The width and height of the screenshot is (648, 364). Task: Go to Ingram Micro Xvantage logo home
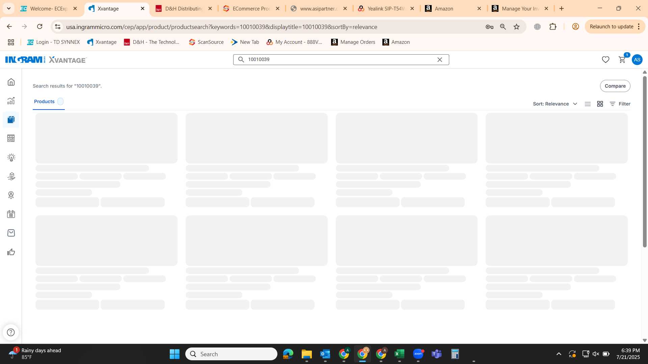(46, 60)
